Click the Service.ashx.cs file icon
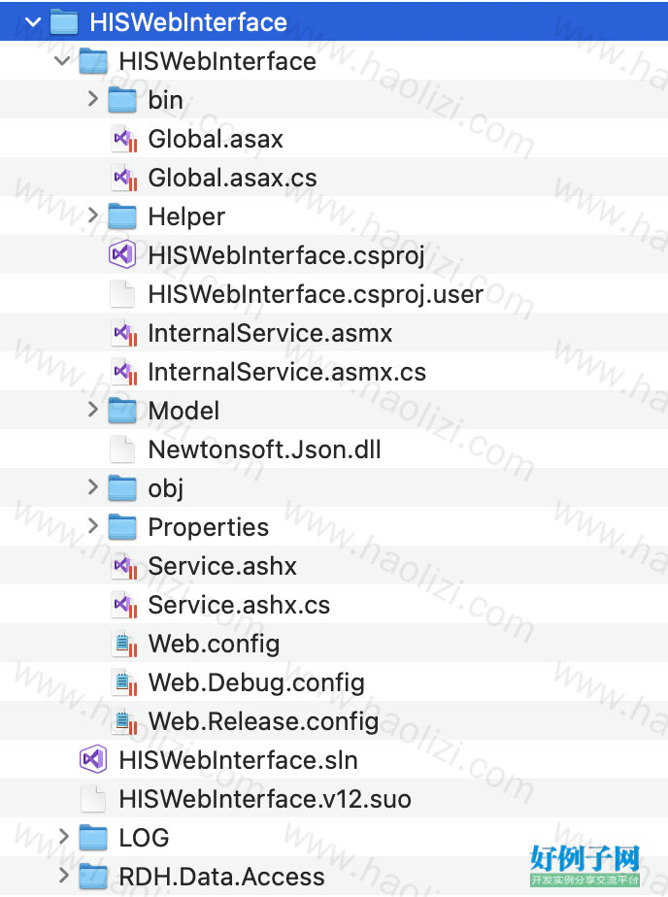668x897 pixels. [x=123, y=605]
